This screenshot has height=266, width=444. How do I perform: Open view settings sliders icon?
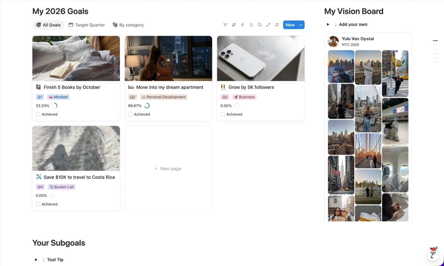pyautogui.click(x=277, y=25)
